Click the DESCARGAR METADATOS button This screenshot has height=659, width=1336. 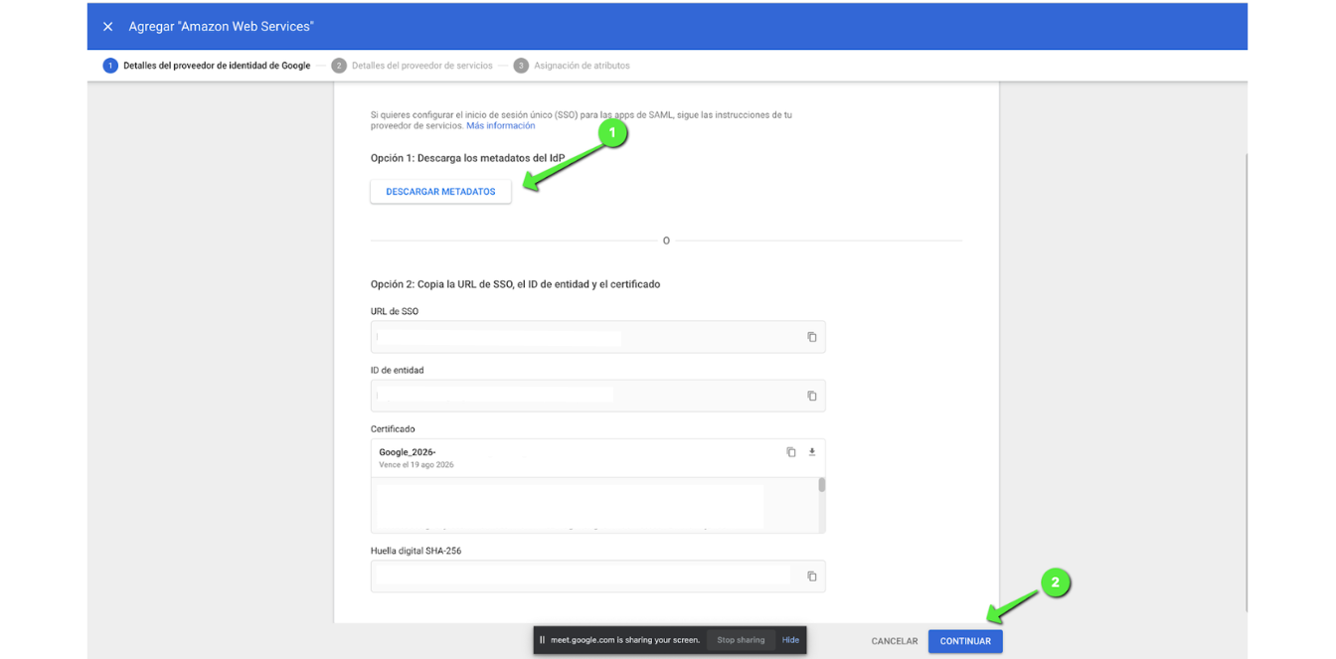[x=440, y=192]
